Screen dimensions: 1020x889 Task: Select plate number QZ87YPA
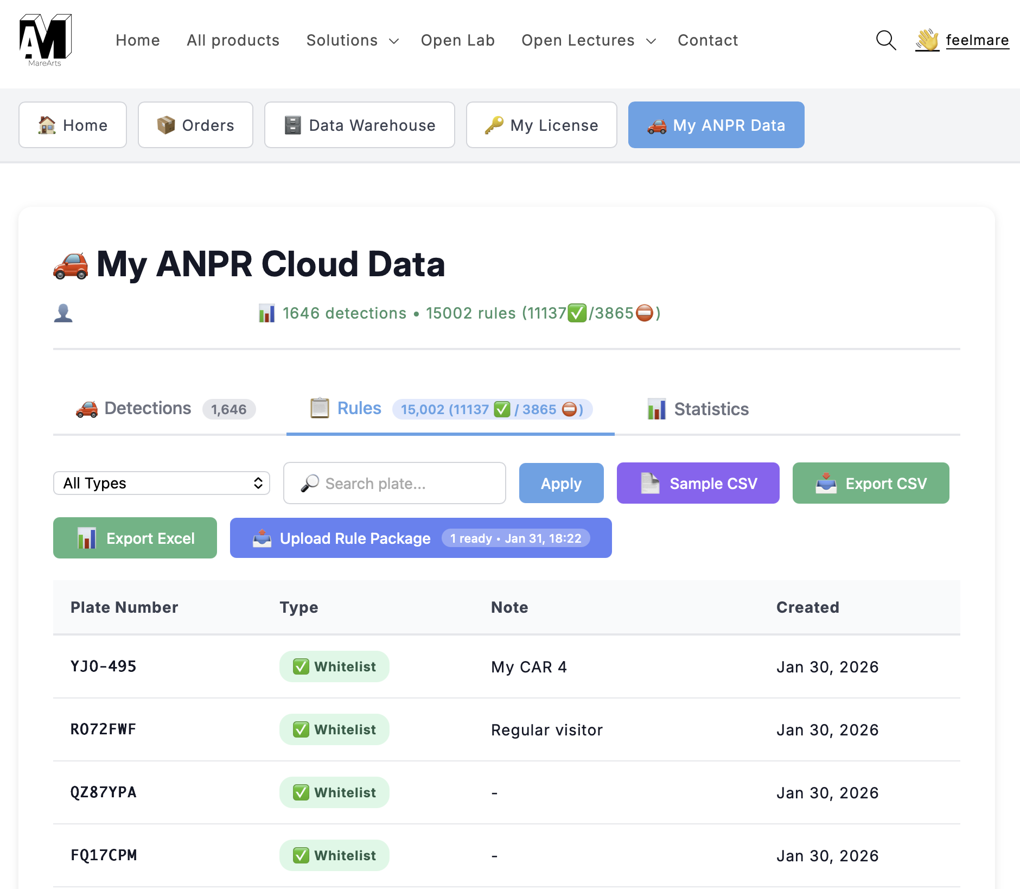(104, 792)
